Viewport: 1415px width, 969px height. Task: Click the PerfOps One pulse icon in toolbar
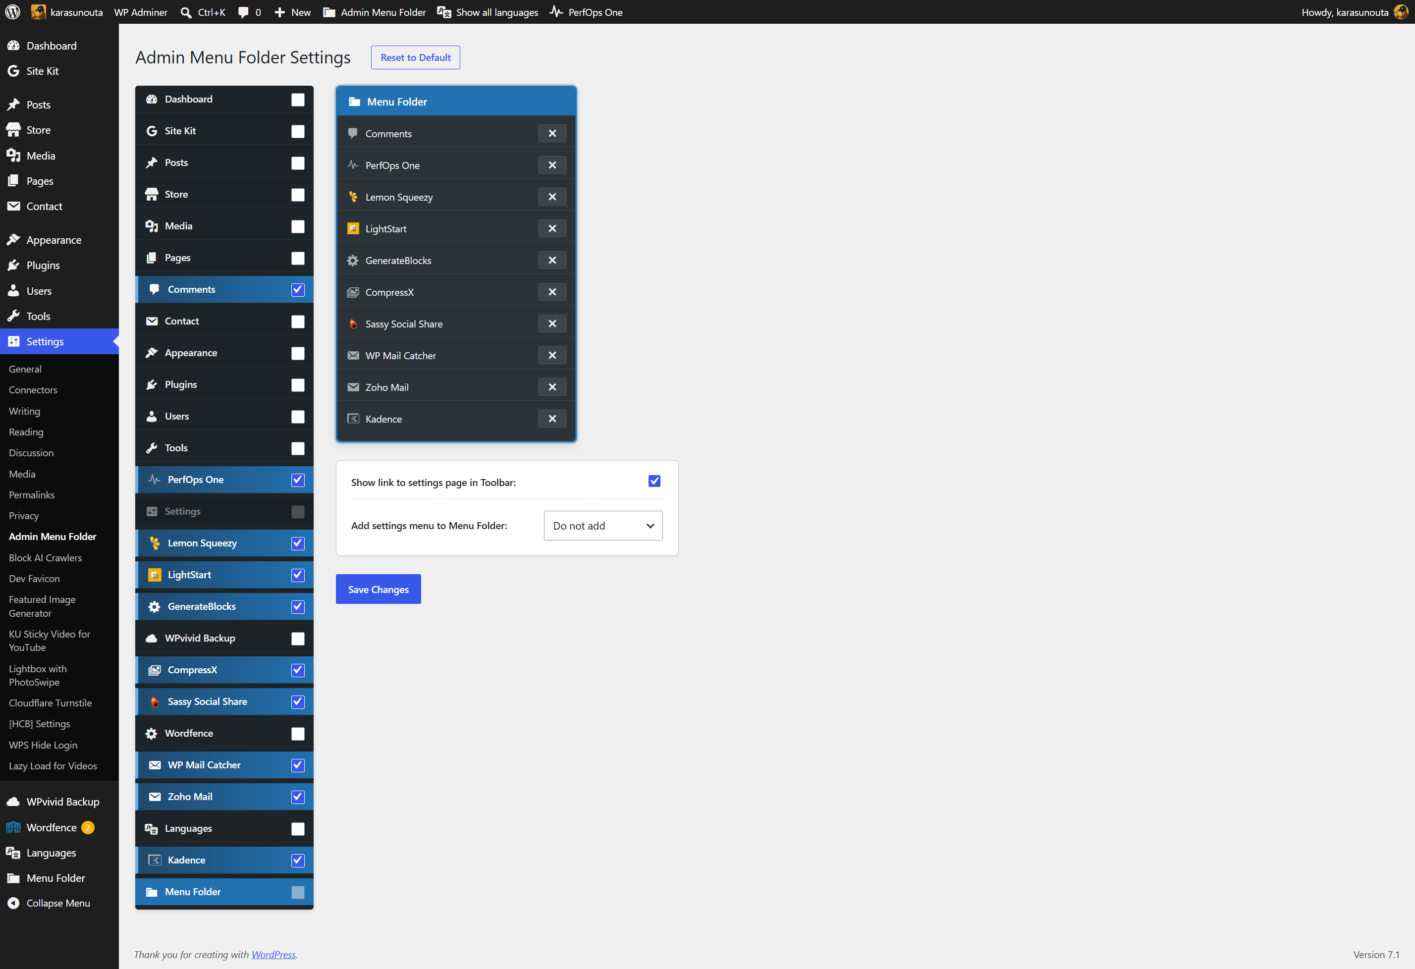tap(556, 11)
